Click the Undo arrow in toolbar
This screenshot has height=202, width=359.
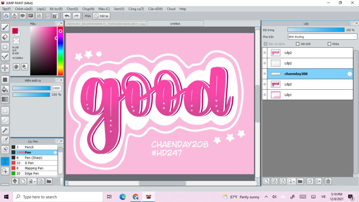coord(67,16)
